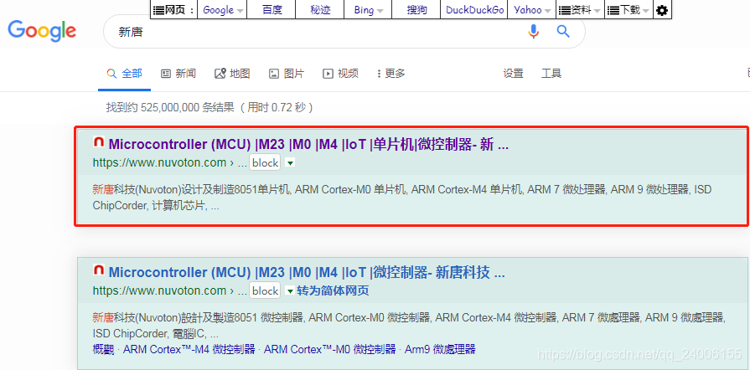Screen dimensions: 750x370
Task: Click block button on first result
Action: click(265, 163)
